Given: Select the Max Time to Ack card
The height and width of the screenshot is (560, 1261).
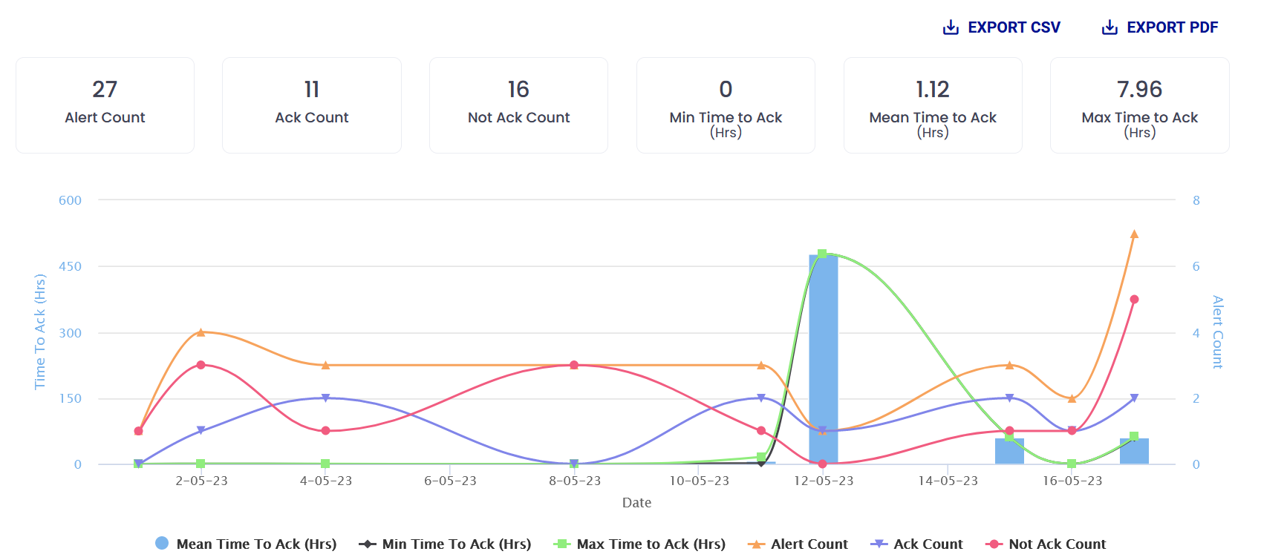Looking at the screenshot, I should click(1139, 105).
